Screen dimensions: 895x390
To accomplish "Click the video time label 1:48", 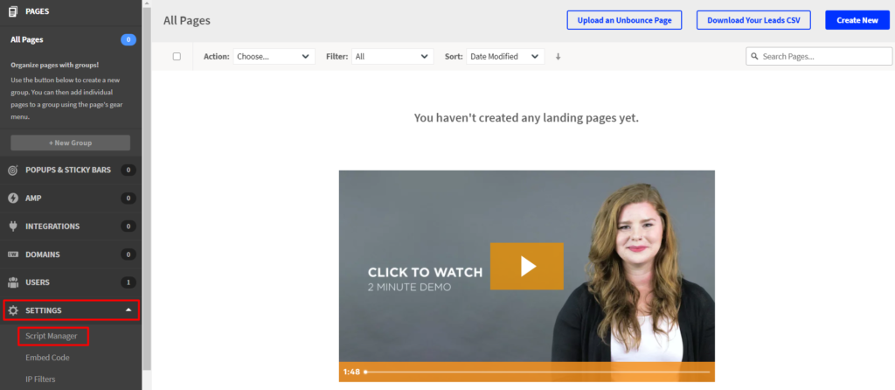I will point(351,372).
